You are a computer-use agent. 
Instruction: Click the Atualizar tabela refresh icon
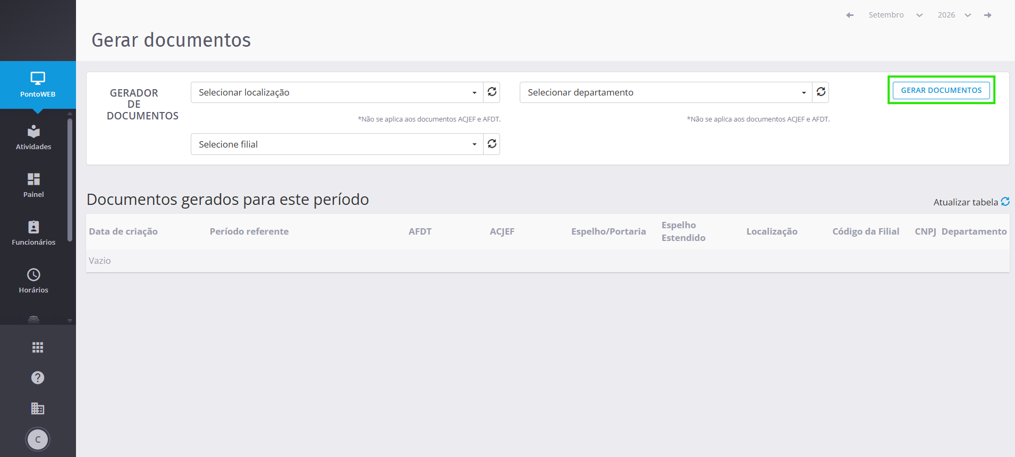(1005, 202)
